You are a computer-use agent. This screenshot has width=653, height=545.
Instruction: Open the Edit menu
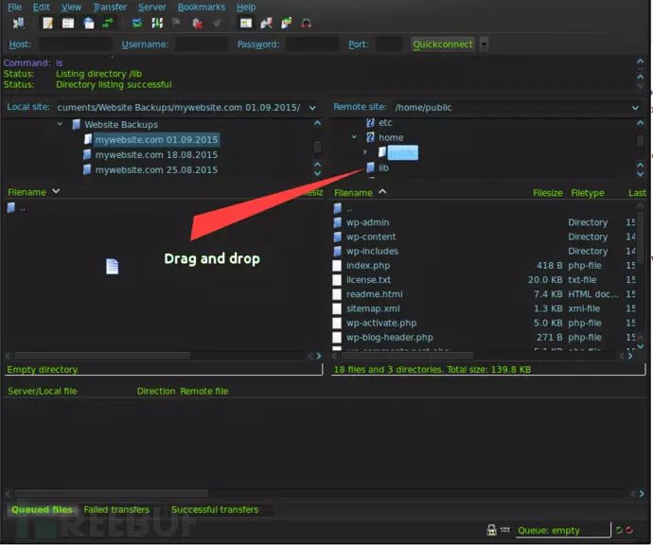click(42, 7)
